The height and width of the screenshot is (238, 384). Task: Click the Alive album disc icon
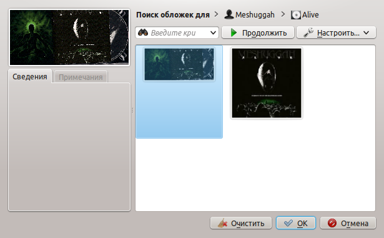tap(296, 15)
